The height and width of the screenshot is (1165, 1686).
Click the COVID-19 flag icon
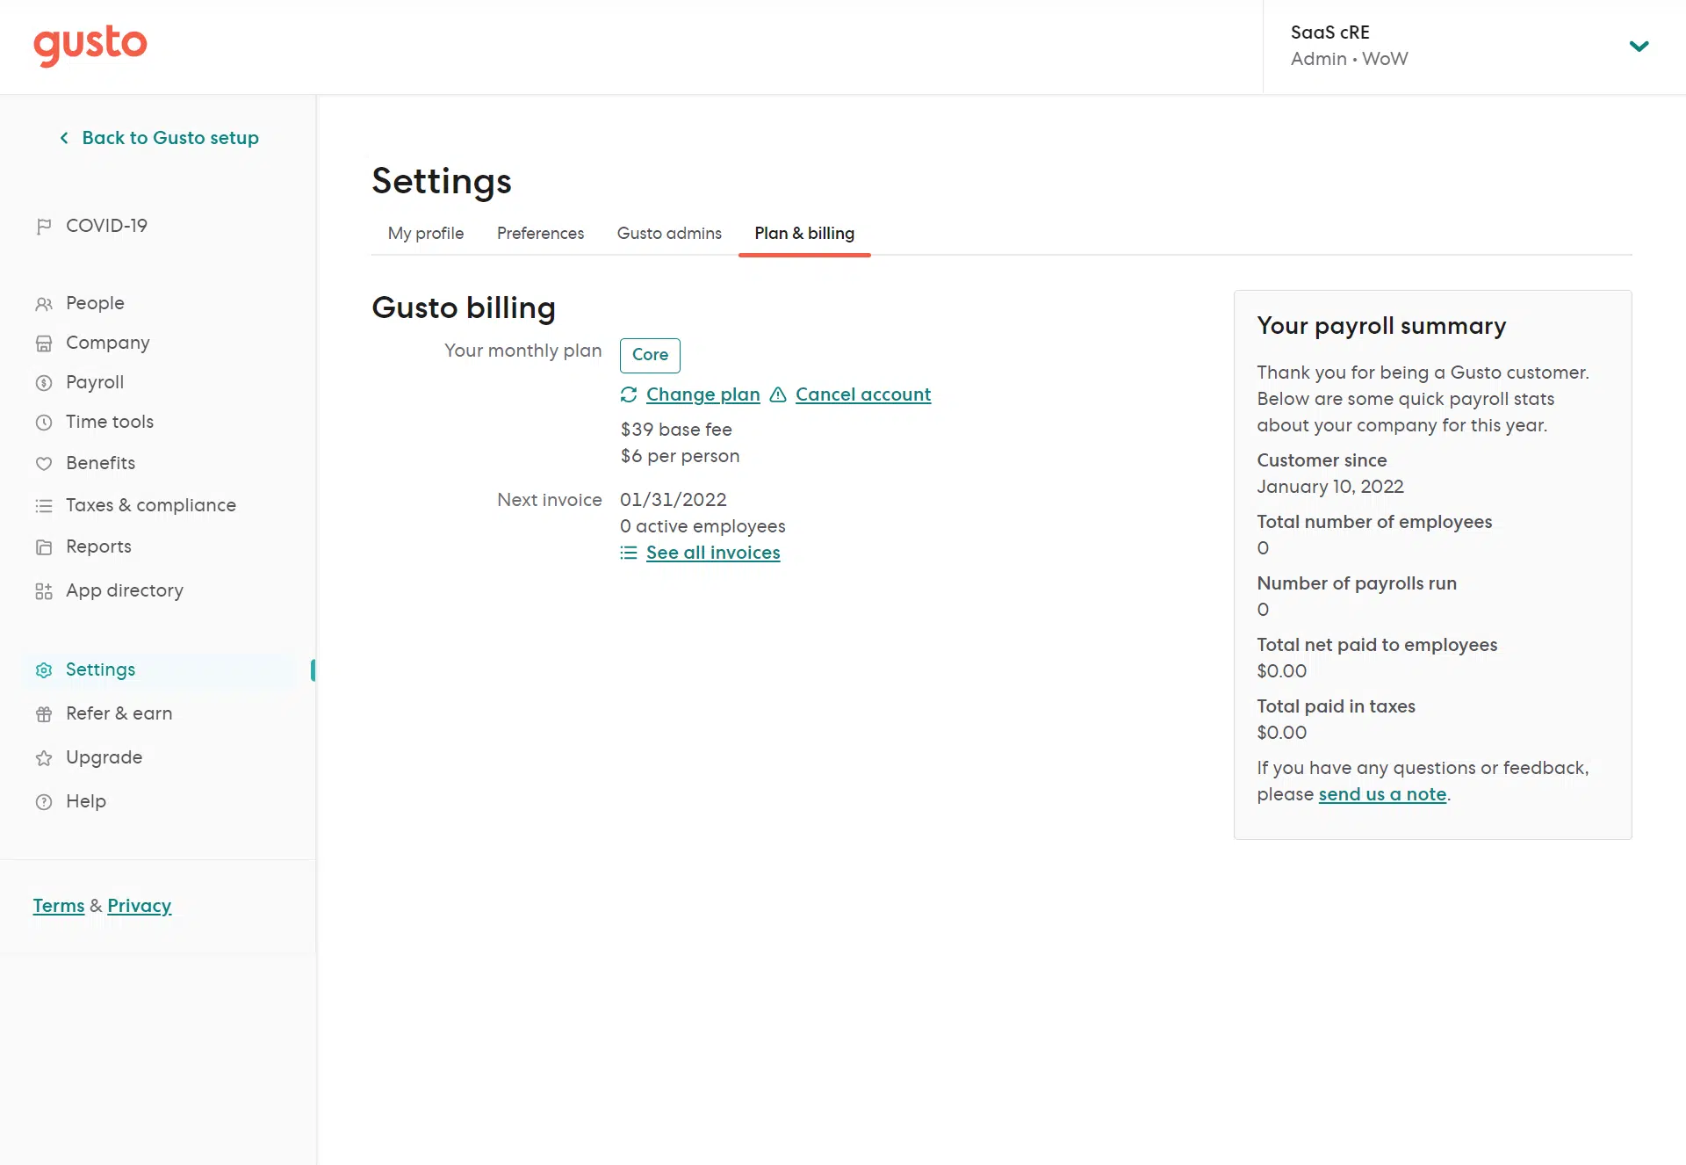(44, 227)
